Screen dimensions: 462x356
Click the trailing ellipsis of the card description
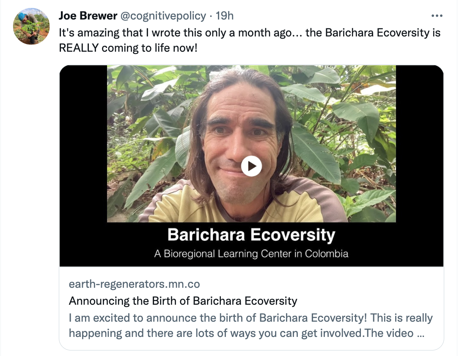pyautogui.click(x=421, y=333)
